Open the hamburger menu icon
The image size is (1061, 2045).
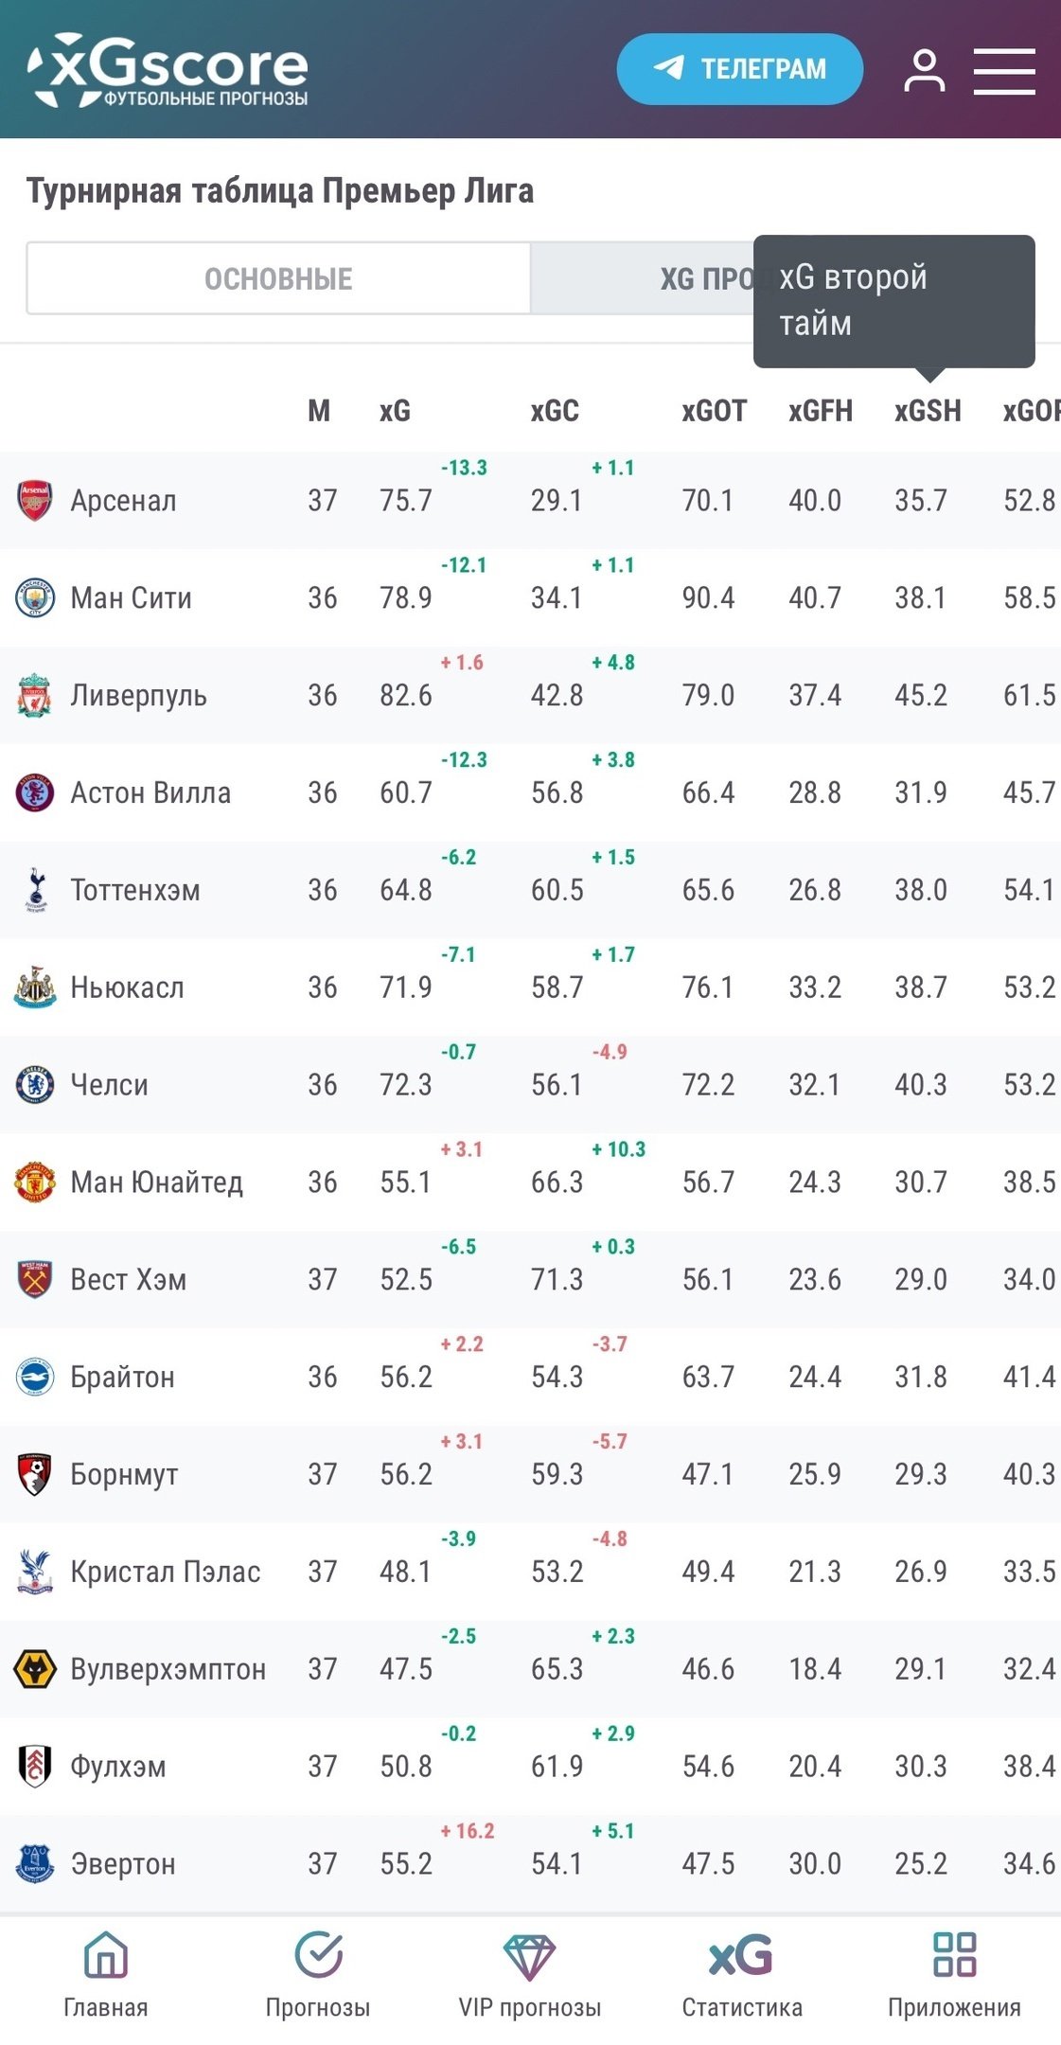[x=1004, y=71]
